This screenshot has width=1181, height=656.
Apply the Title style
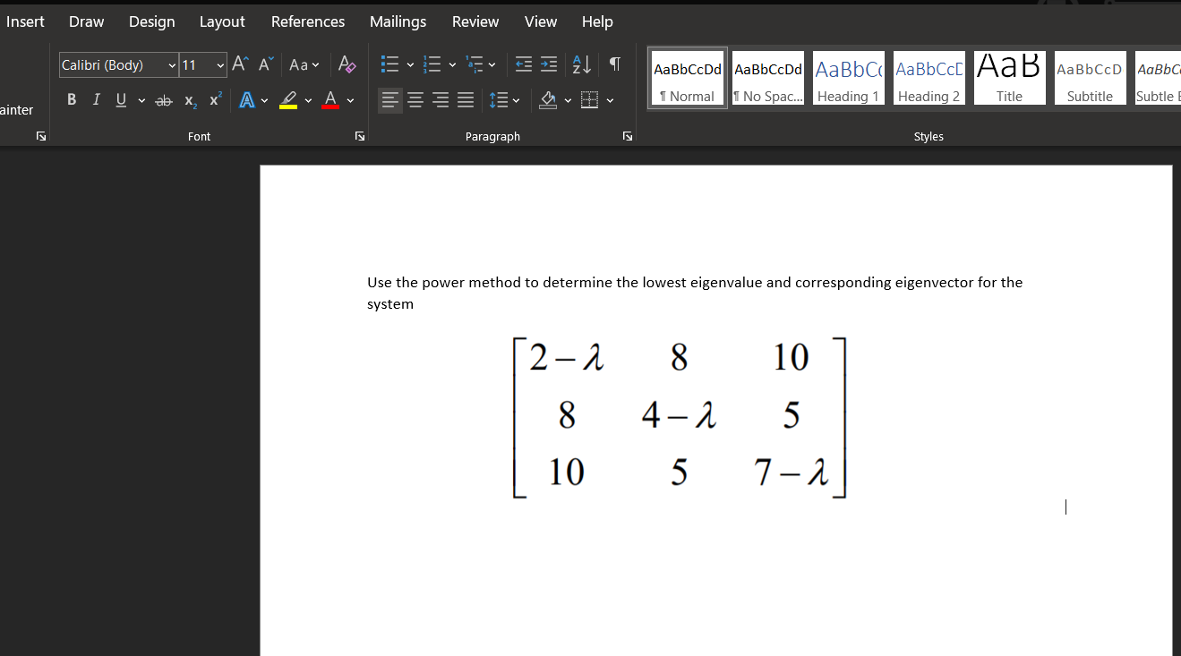1008,78
